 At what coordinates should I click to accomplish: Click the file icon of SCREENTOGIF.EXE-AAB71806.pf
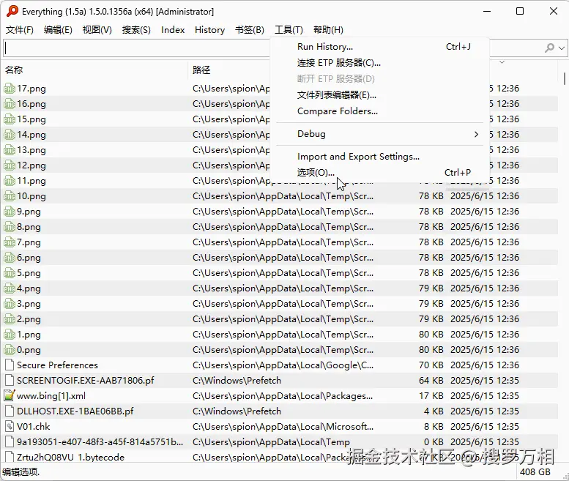[10, 381]
